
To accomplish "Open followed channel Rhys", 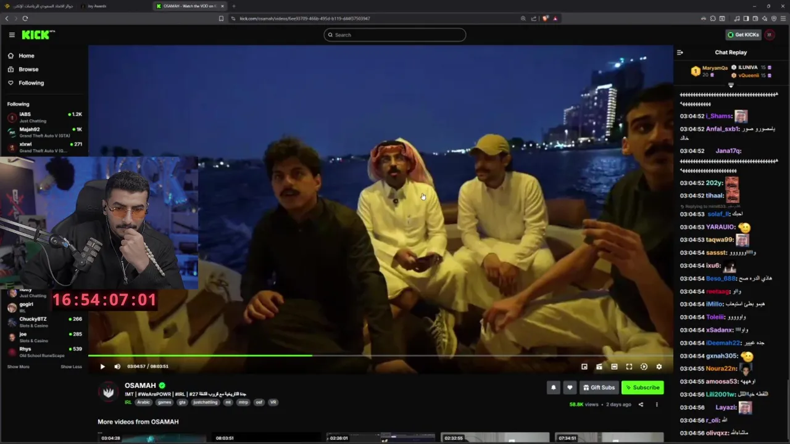I will [44, 351].
